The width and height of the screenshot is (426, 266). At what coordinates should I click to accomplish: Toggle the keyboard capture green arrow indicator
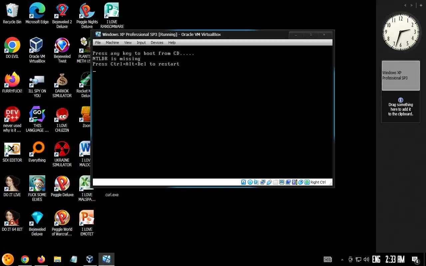pos(307,182)
